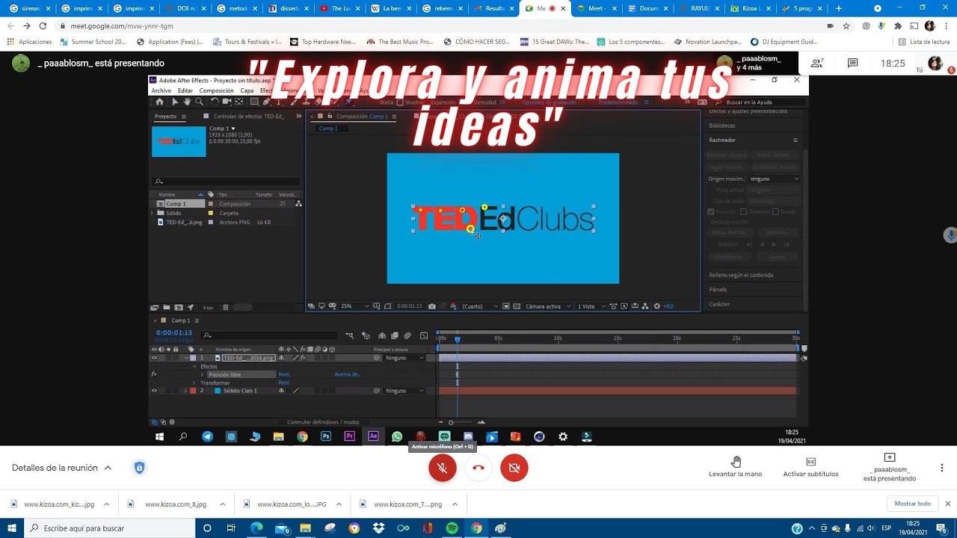This screenshot has height=538, width=957.
Task: Click the Buscar en la Ayuda search field
Action: click(758, 102)
